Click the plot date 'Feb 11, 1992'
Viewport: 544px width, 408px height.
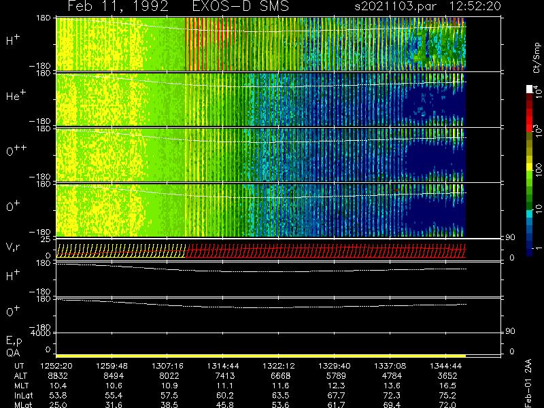118,6
